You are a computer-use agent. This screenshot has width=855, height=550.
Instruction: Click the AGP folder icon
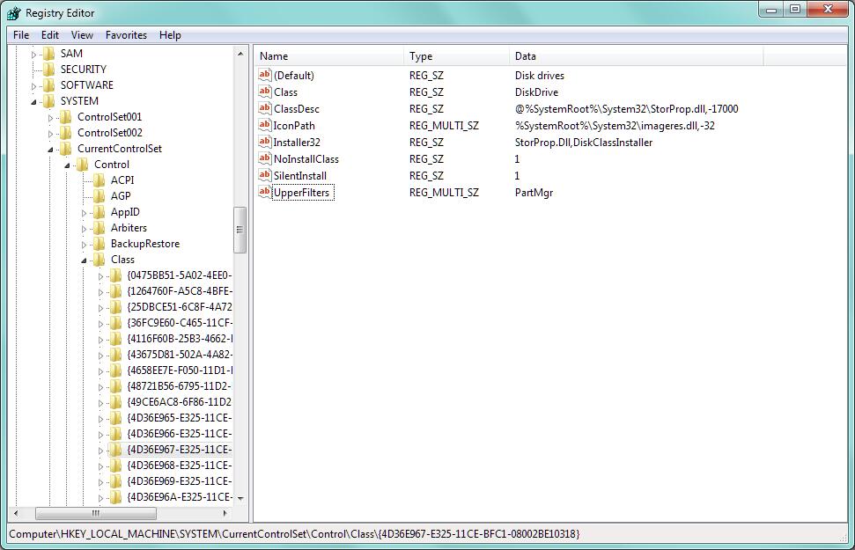(x=100, y=195)
